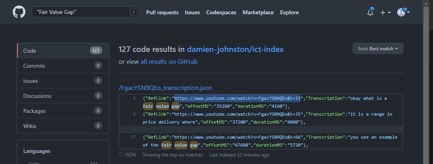Select the Code results filter
This screenshot has height=164, width=433.
63,51
